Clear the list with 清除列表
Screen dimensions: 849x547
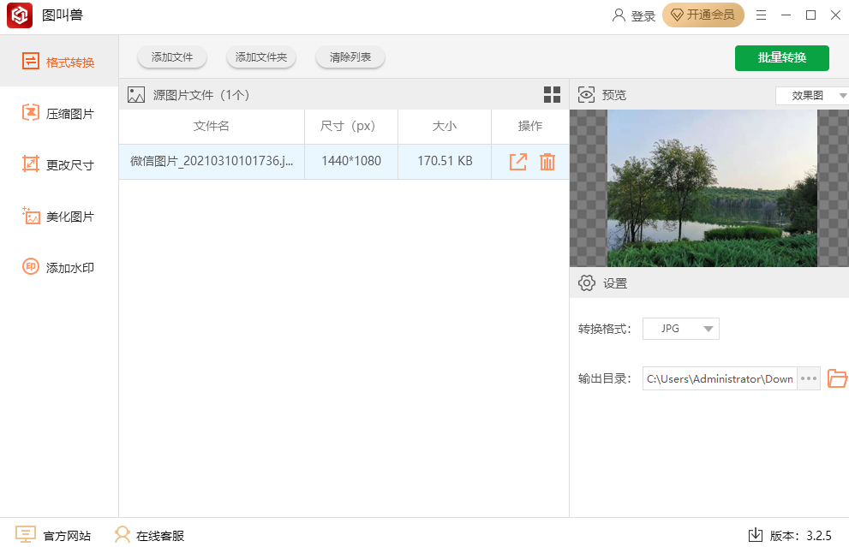(350, 57)
